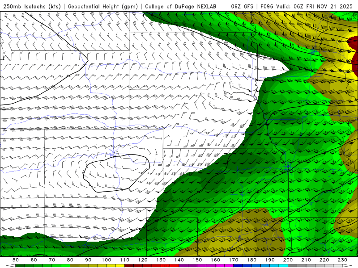The height and width of the screenshot is (268, 358).
Task: Click the 90 knot legend label
Action: tap(88, 260)
